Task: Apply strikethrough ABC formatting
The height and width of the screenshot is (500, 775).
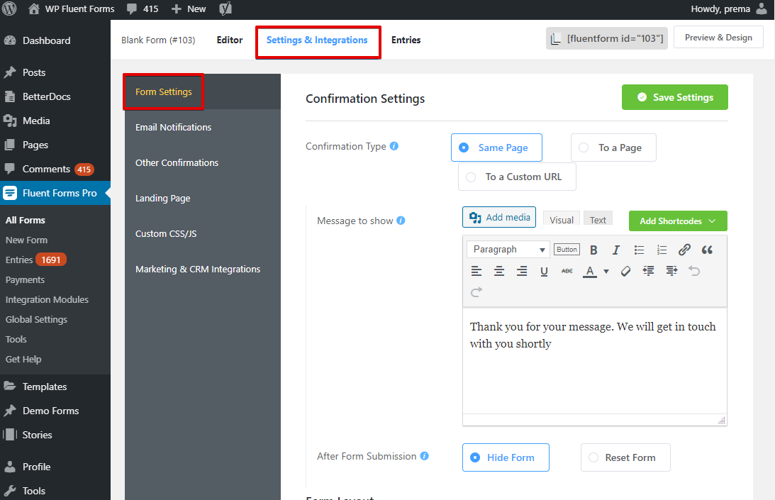Action: pyautogui.click(x=567, y=271)
